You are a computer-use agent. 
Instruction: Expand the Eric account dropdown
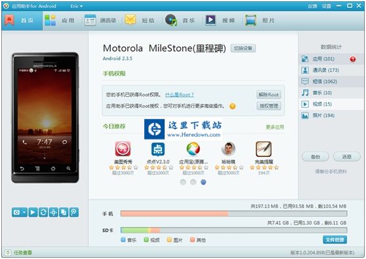[x=77, y=7]
